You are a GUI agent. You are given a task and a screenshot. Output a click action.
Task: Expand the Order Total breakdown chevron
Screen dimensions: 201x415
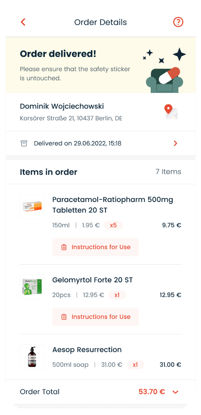[176, 392]
